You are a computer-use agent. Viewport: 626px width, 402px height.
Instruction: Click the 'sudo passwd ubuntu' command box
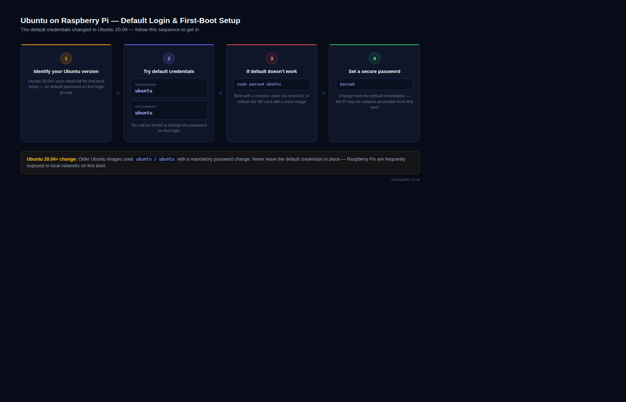tap(272, 84)
